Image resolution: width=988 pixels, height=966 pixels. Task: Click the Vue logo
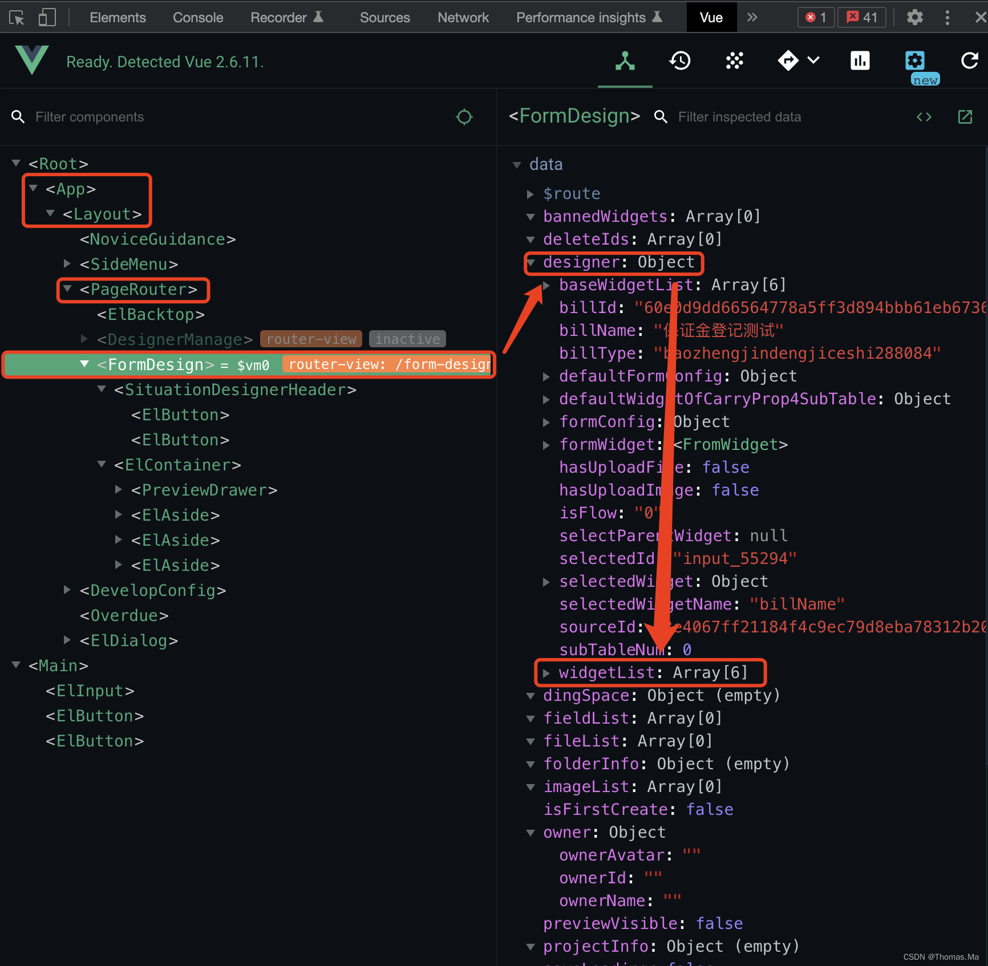click(x=32, y=60)
